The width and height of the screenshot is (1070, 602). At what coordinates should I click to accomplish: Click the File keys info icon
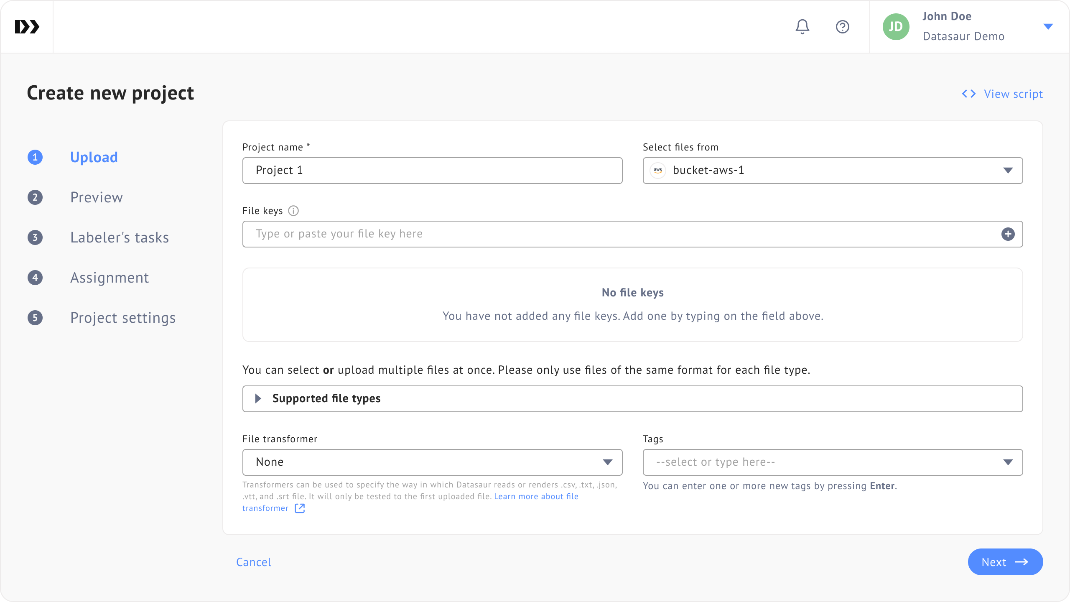[293, 211]
